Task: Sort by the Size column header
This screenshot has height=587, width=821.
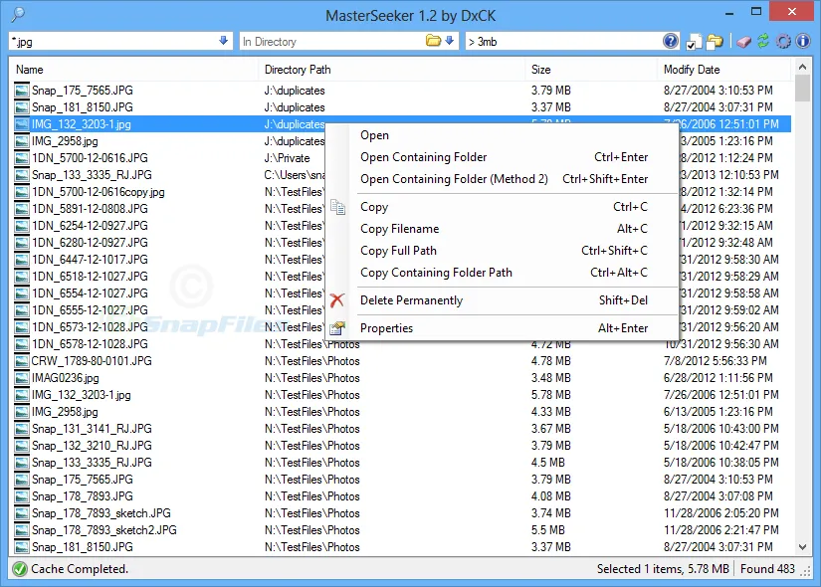Action: point(591,70)
